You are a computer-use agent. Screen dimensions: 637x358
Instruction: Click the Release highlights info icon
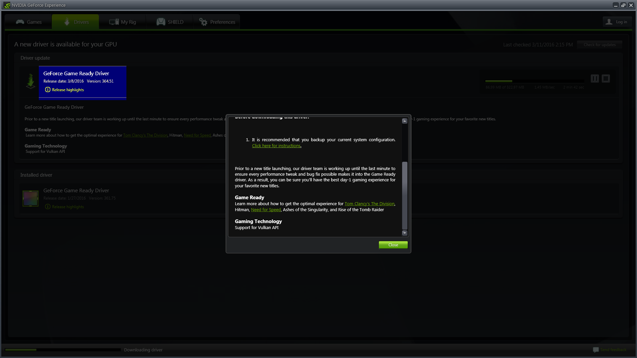pyautogui.click(x=48, y=90)
